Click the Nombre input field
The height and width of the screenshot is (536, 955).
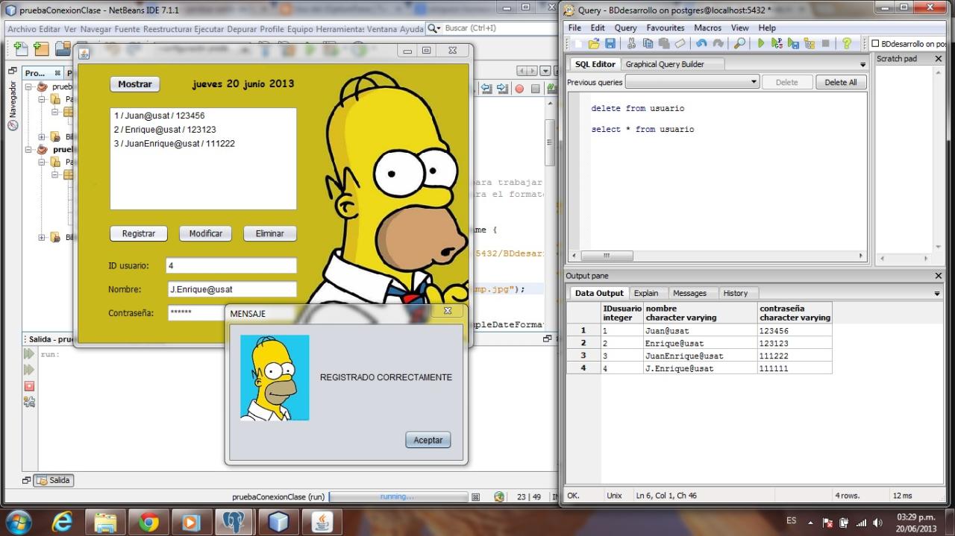coord(232,289)
